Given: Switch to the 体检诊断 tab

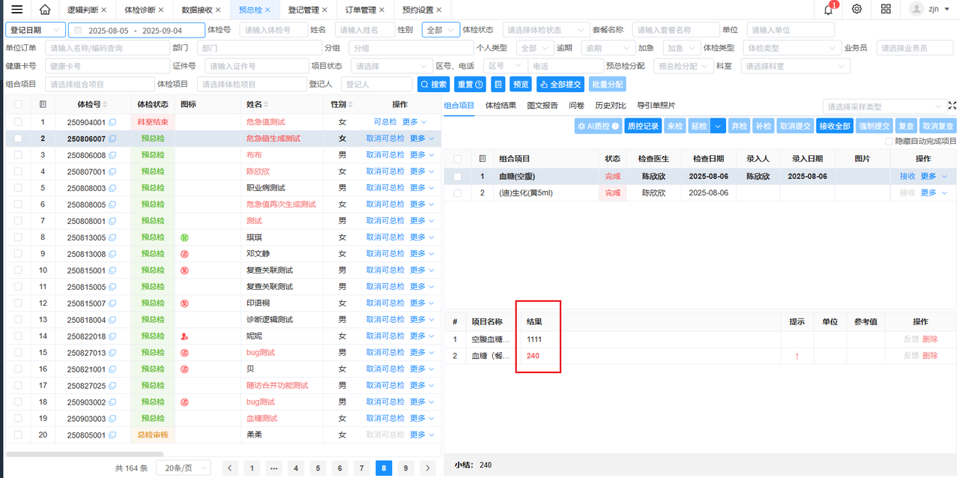Looking at the screenshot, I should (x=140, y=10).
